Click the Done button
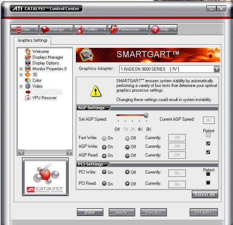The width and height of the screenshot is (233, 225). 90,212
